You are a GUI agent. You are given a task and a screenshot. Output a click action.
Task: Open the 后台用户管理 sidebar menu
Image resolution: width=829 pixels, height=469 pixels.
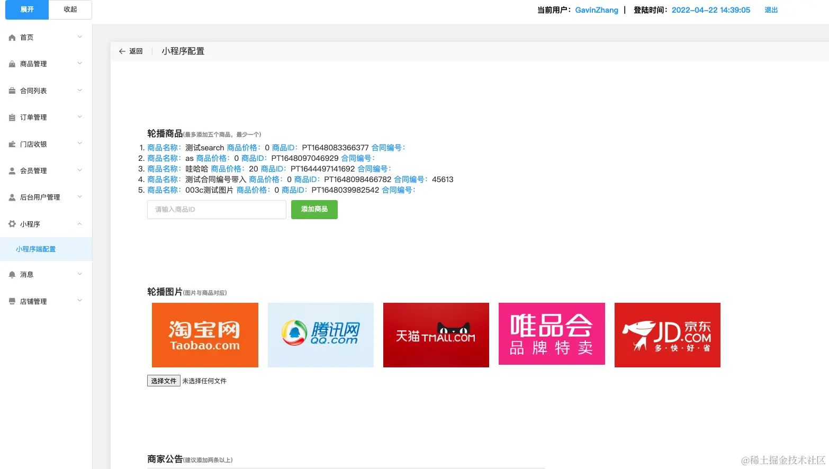coord(46,197)
